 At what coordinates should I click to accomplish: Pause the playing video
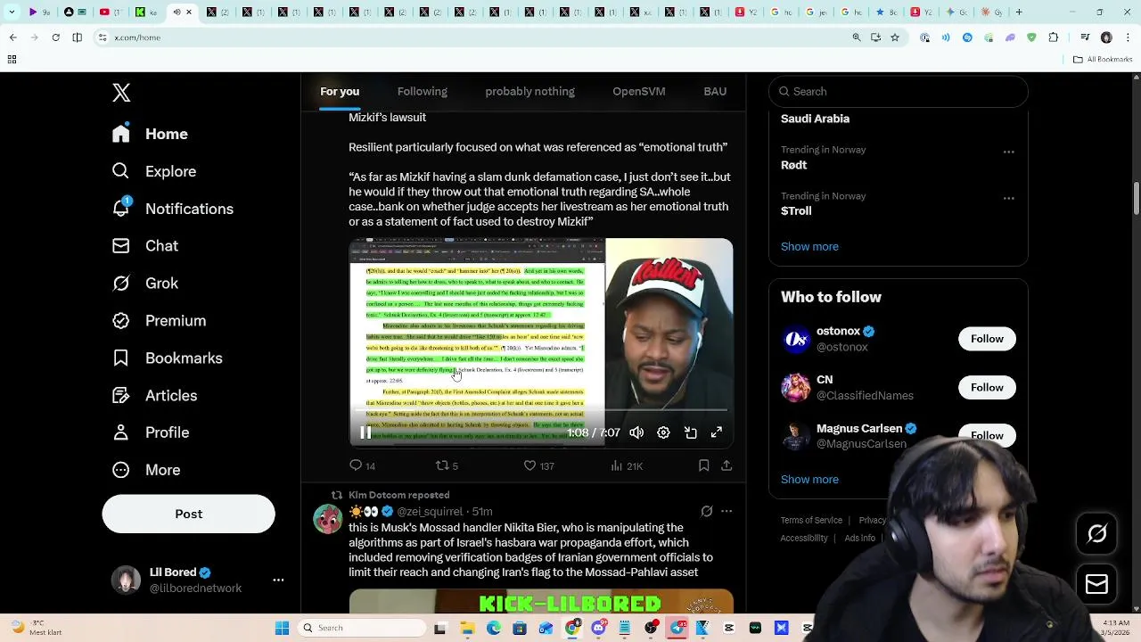(x=365, y=432)
